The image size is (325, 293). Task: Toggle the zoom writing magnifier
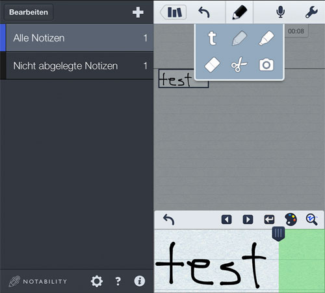click(x=312, y=220)
